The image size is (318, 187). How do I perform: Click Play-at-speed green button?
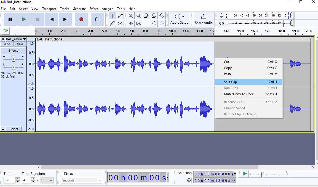245,174
